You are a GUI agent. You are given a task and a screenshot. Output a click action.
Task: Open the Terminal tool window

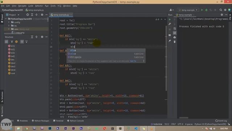pos(58,121)
